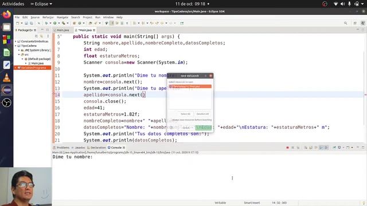The height and width of the screenshot is (206, 367).
Task: Open VLC media player from dock
Action: coord(6,78)
